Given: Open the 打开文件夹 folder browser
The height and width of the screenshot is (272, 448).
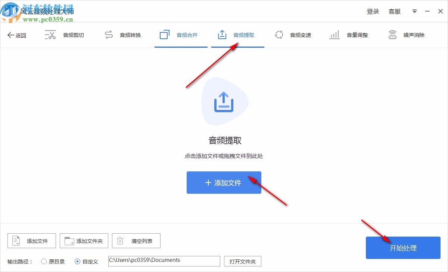Looking at the screenshot, I should (242, 261).
